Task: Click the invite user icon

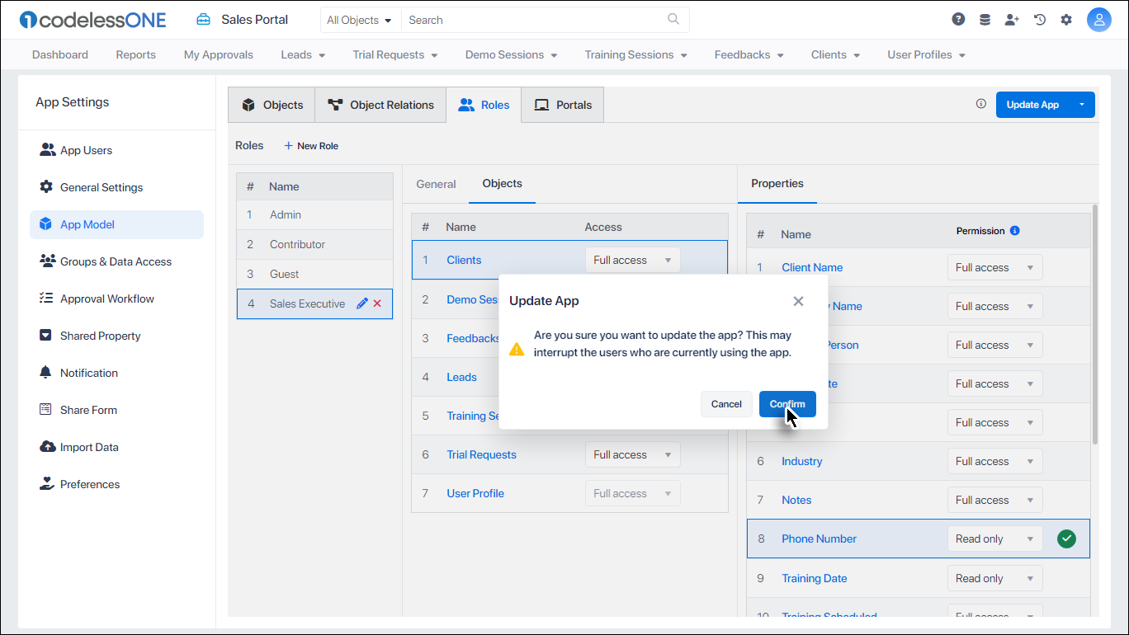Action: [1012, 18]
